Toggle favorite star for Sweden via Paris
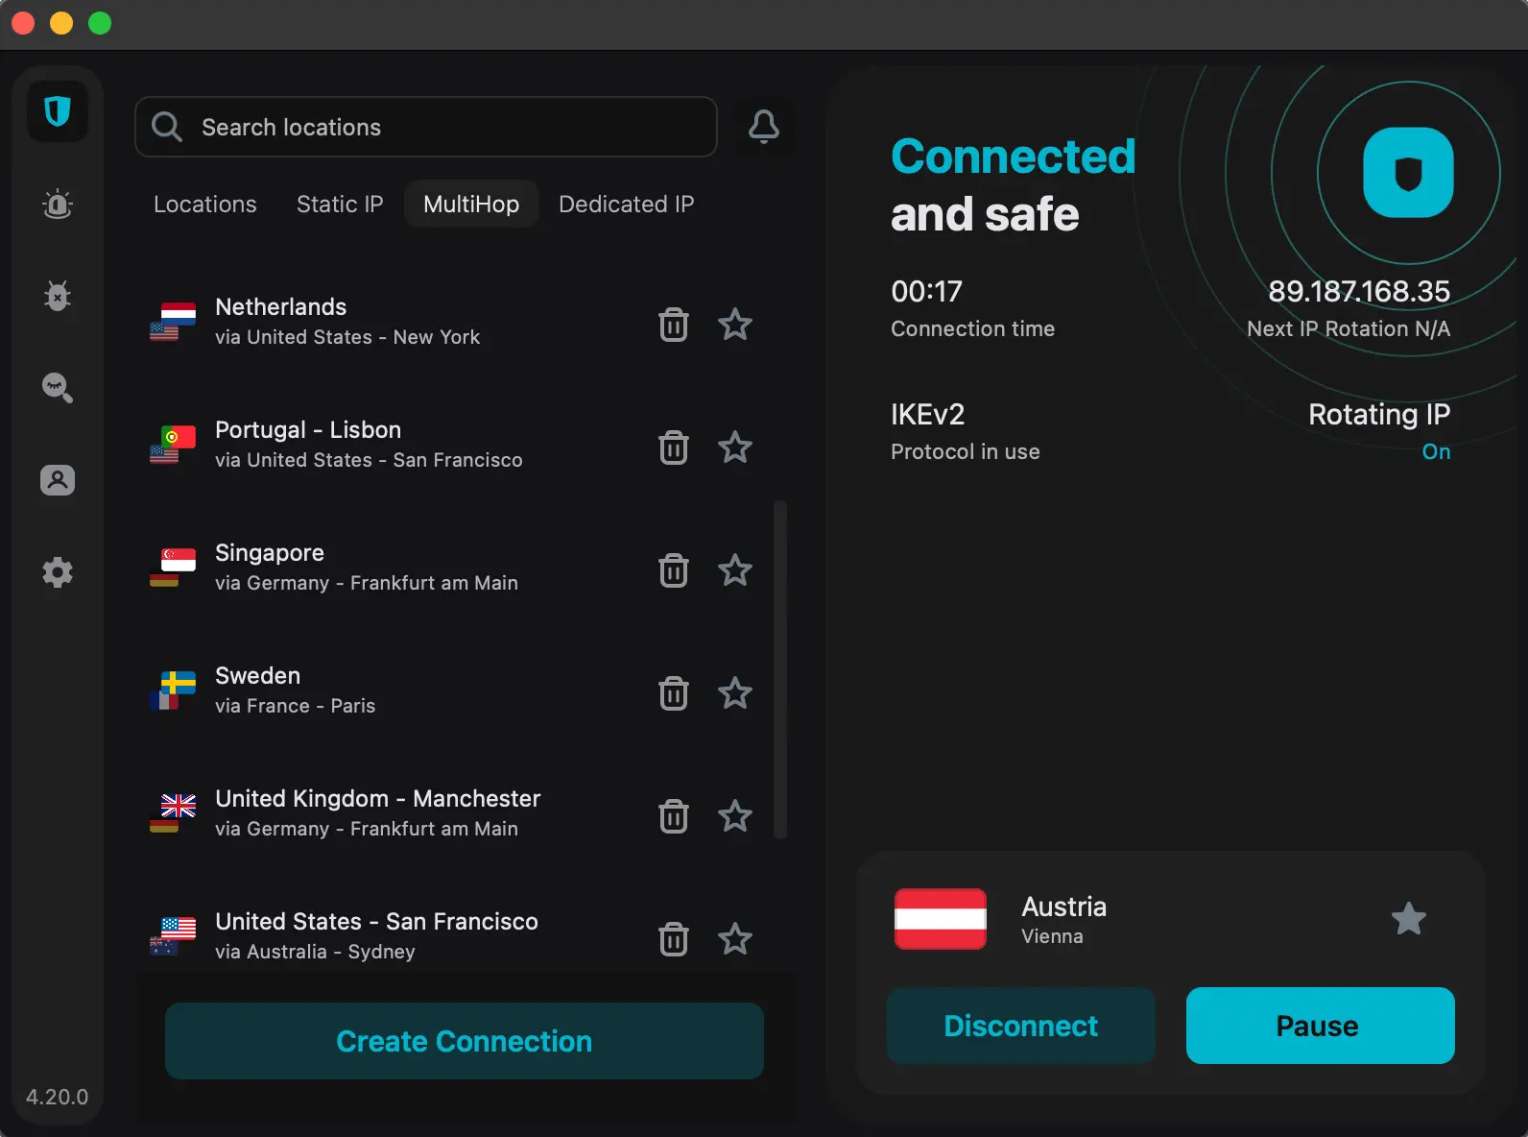Image resolution: width=1528 pixels, height=1137 pixels. point(735,693)
